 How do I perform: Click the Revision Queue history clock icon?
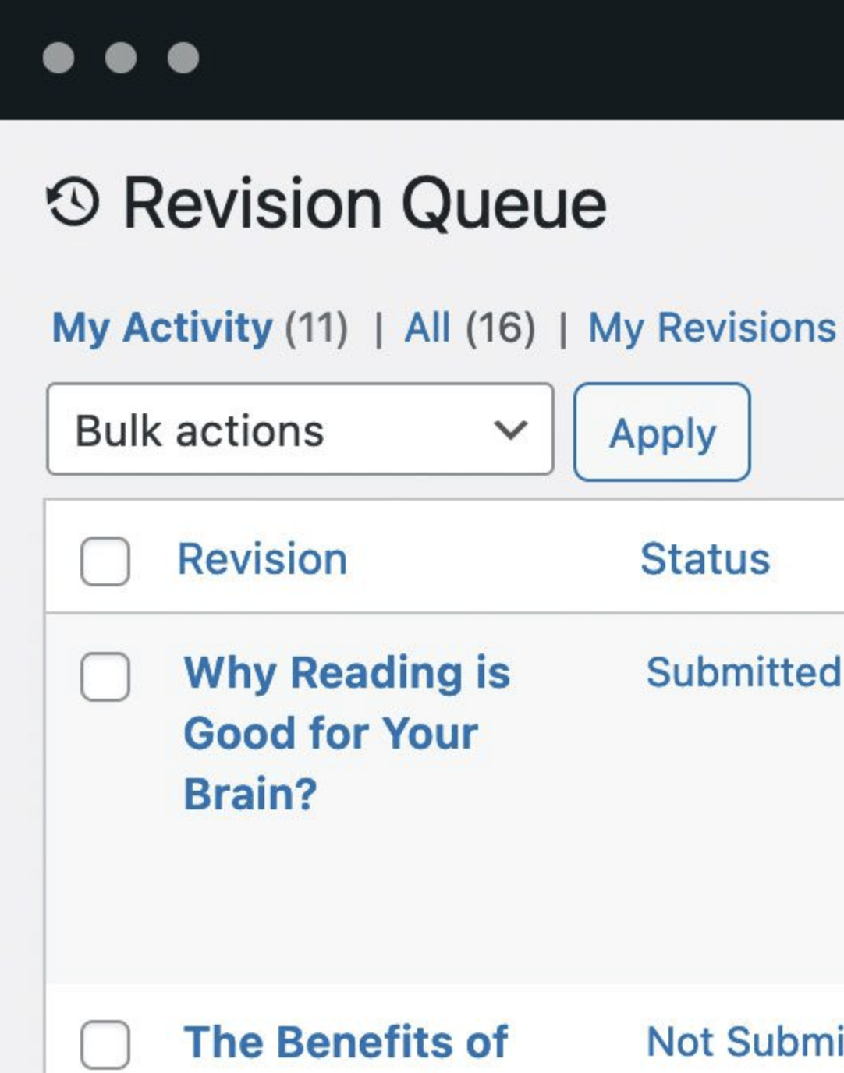point(73,203)
